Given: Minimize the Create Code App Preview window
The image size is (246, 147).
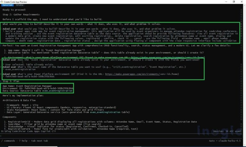Looking at the screenshot, I should 226,2.
